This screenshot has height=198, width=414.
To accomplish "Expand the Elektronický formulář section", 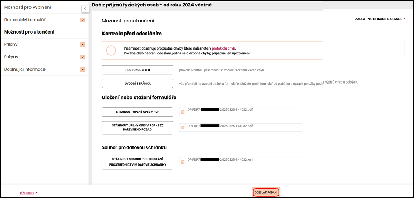I will [x=83, y=20].
